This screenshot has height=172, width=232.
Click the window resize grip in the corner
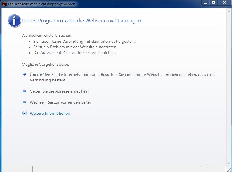pos(229,169)
